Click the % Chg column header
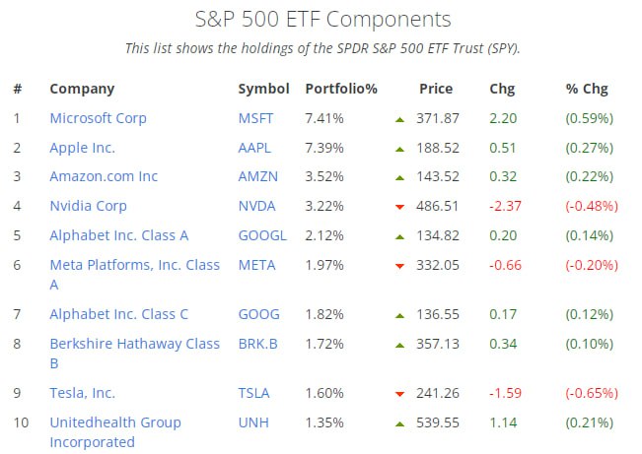This screenshot has width=642, height=454. (587, 89)
